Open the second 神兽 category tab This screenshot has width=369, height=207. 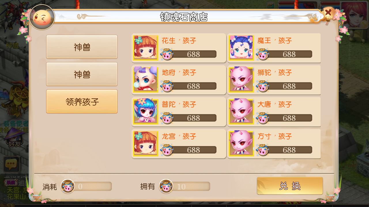pyautogui.click(x=82, y=74)
